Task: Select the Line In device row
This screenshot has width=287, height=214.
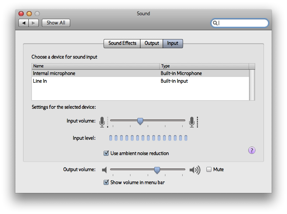Action: pyautogui.click(x=140, y=81)
